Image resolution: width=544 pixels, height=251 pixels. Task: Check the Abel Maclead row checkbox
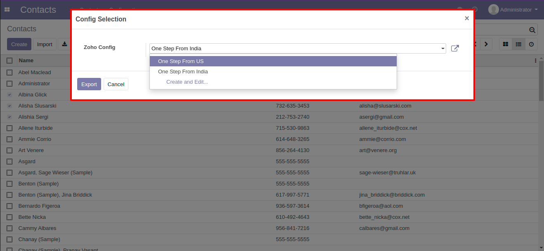9,73
